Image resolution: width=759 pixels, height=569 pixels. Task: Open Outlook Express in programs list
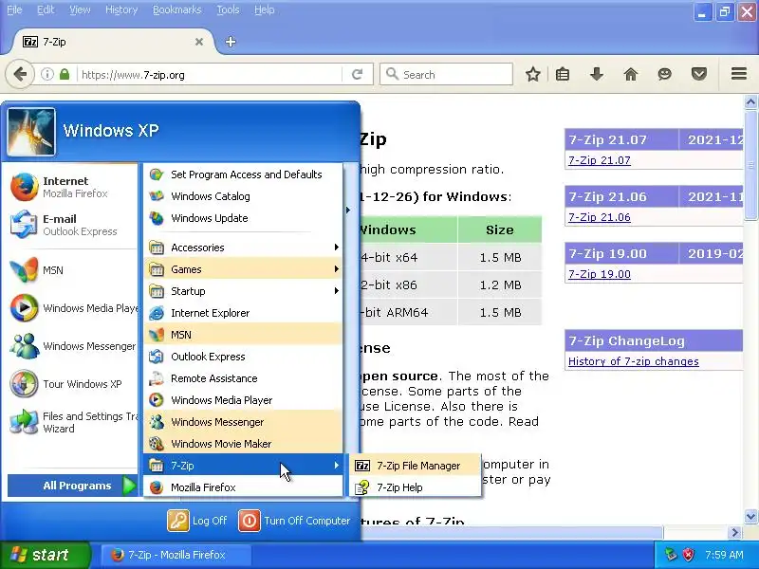pos(243,357)
